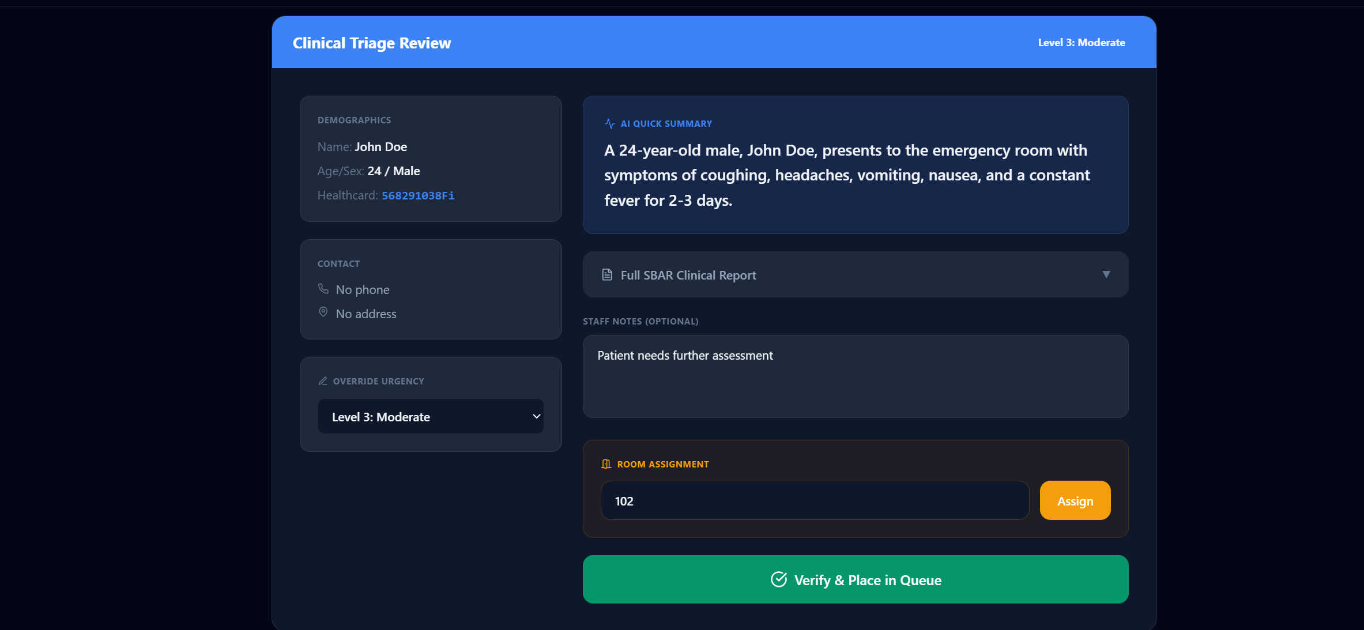The image size is (1364, 630).
Task: Click the checkmark circle icon on Verify button
Action: pos(779,579)
